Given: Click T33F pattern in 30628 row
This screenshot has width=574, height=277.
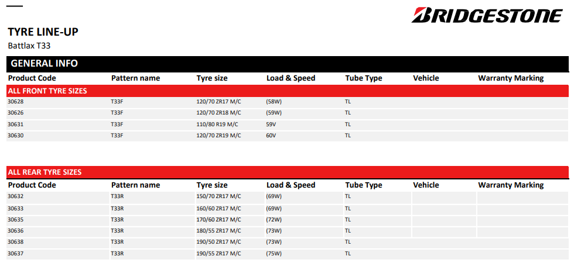Looking at the screenshot, I should [x=117, y=102].
